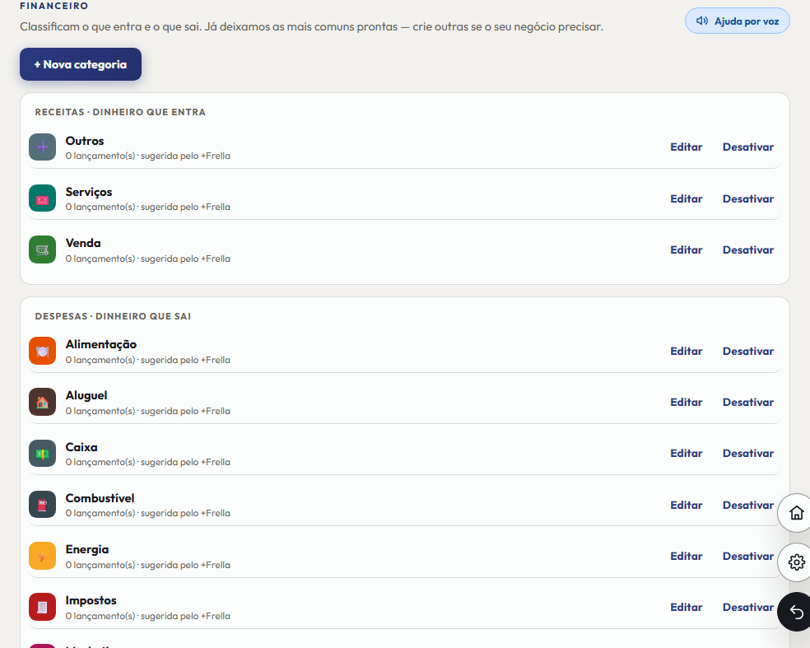Open settings with the floating gear icon
This screenshot has height=648, width=810.
tap(796, 562)
